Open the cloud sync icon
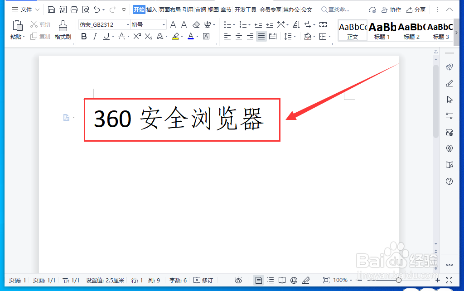Viewport: 464px width, 291px height. 372,10
